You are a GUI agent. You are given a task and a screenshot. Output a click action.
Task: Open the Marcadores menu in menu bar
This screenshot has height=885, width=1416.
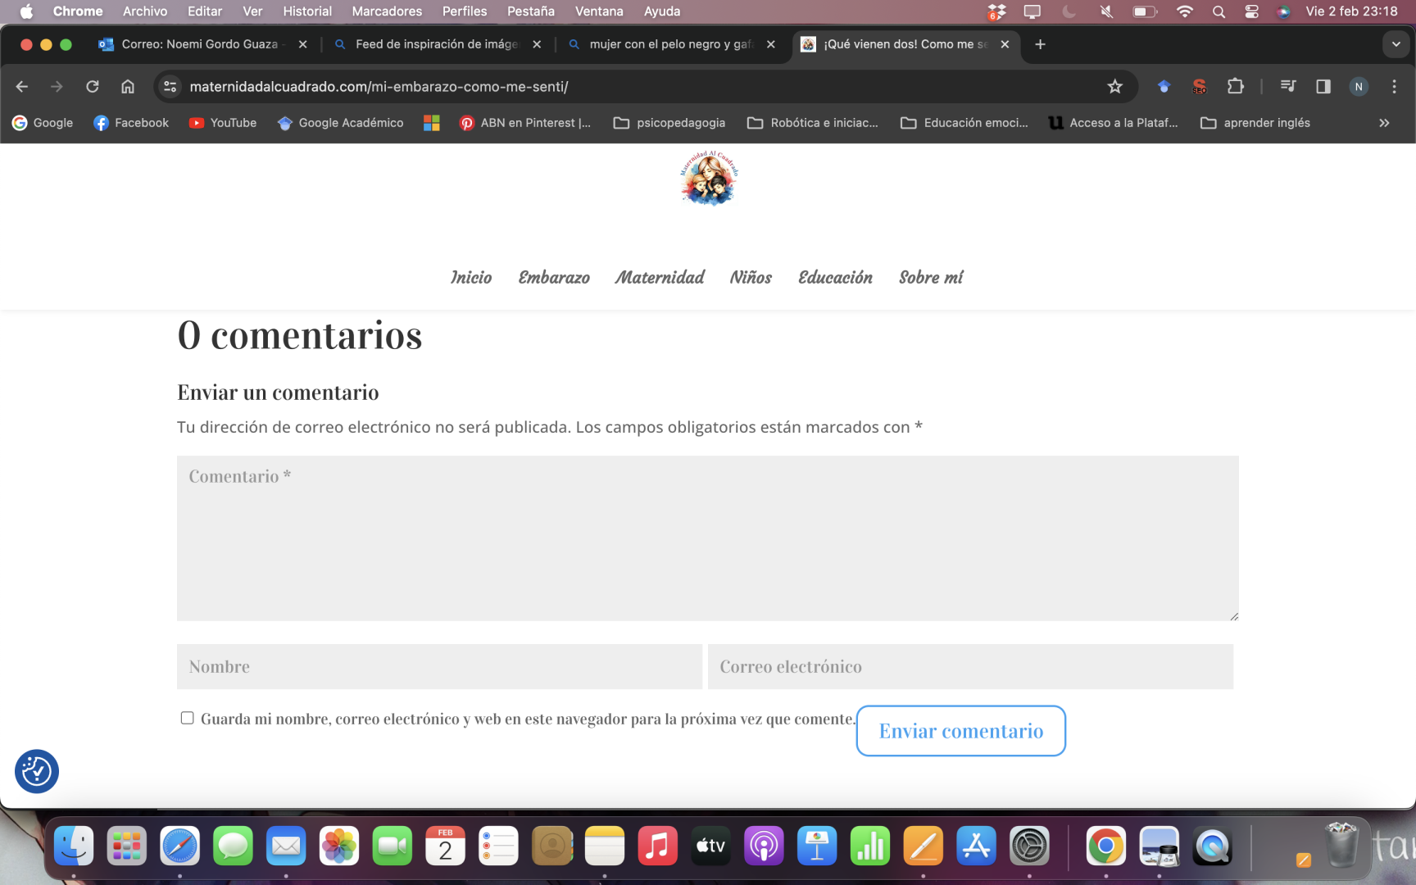coord(387,11)
